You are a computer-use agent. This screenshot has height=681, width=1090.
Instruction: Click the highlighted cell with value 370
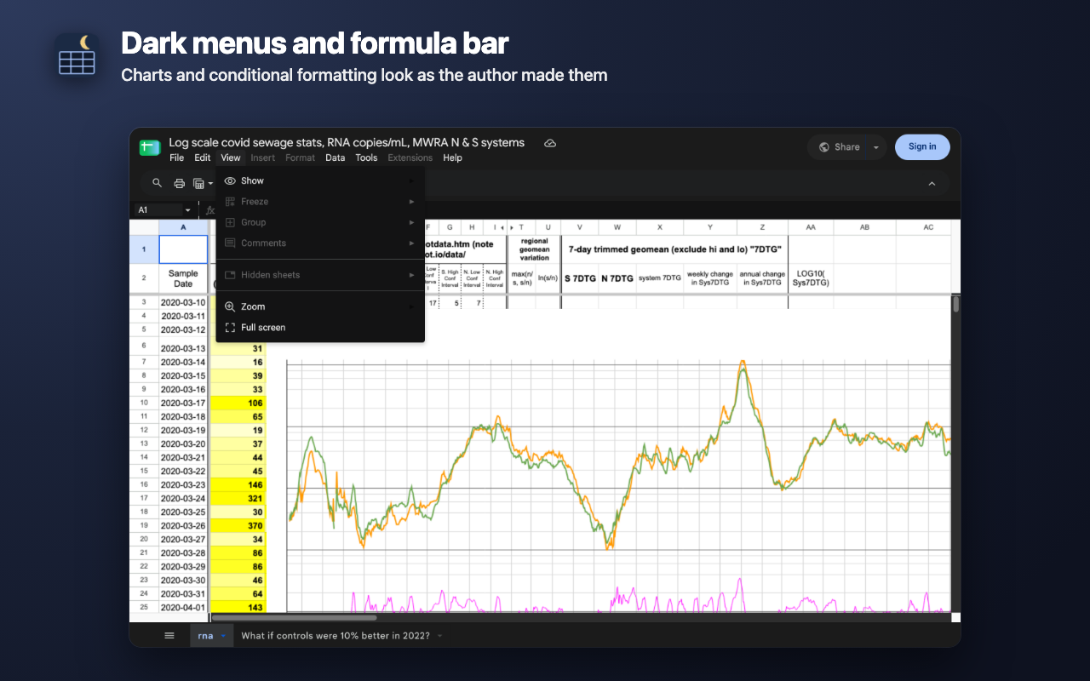[x=238, y=525]
